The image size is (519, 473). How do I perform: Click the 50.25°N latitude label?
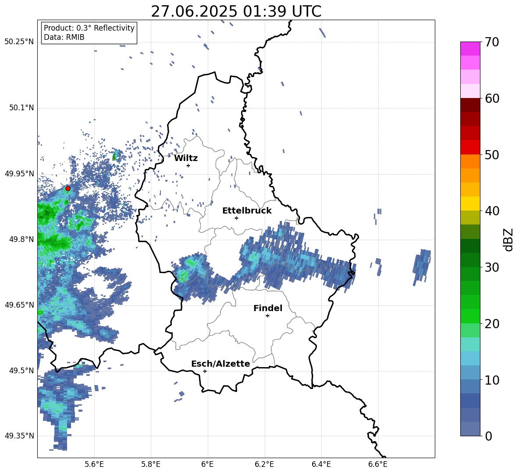(x=19, y=42)
